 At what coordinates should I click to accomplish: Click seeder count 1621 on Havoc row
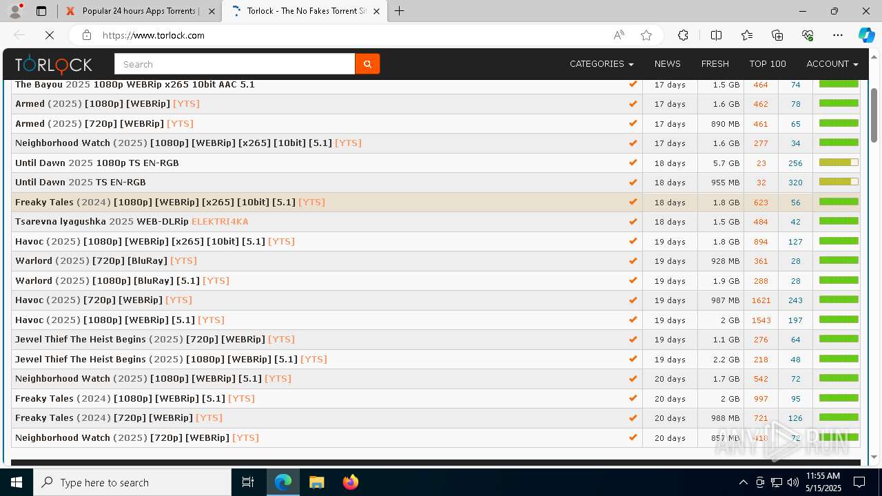pos(761,300)
